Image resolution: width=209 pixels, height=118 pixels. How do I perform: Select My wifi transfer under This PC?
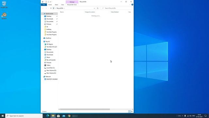tap(51, 60)
